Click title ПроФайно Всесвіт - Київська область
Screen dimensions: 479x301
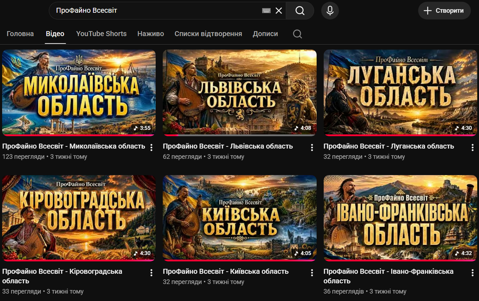coord(226,271)
